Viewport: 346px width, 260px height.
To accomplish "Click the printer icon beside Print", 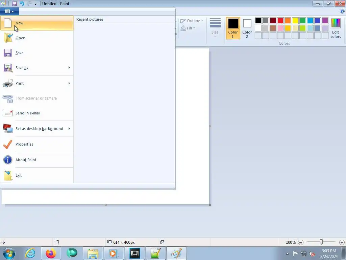I will tap(8, 83).
